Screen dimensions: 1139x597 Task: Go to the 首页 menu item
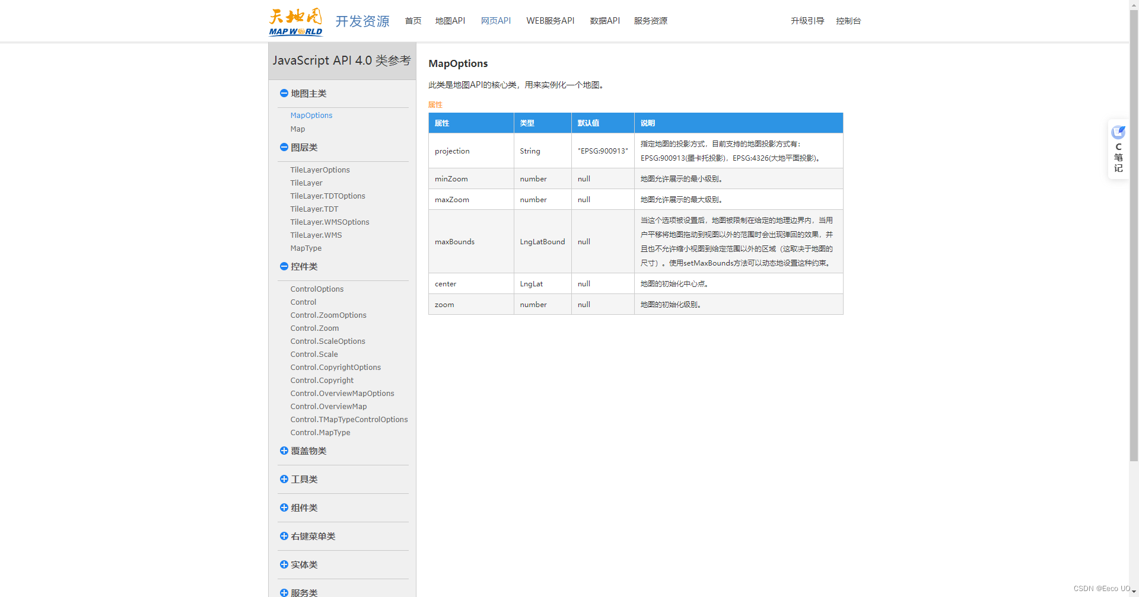point(413,20)
